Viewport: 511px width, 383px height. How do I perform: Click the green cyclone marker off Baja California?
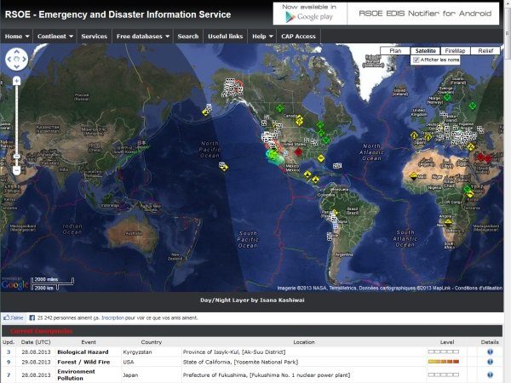pos(273,155)
